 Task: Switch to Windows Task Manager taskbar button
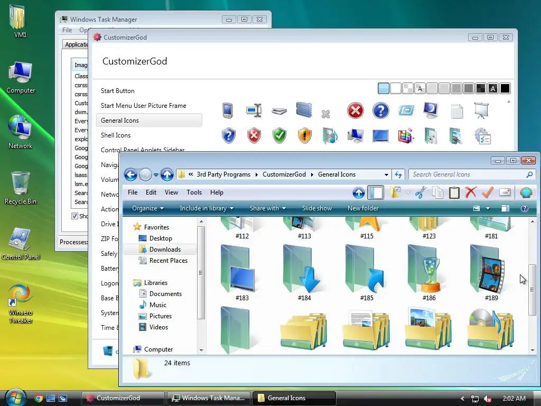209,398
